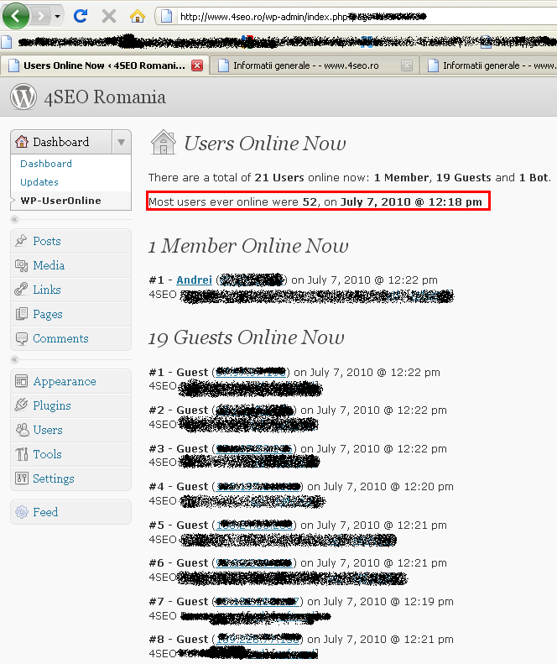This screenshot has height=664, width=557.
Task: Collapse sidebar section above Appearance
Action: (x=14, y=360)
